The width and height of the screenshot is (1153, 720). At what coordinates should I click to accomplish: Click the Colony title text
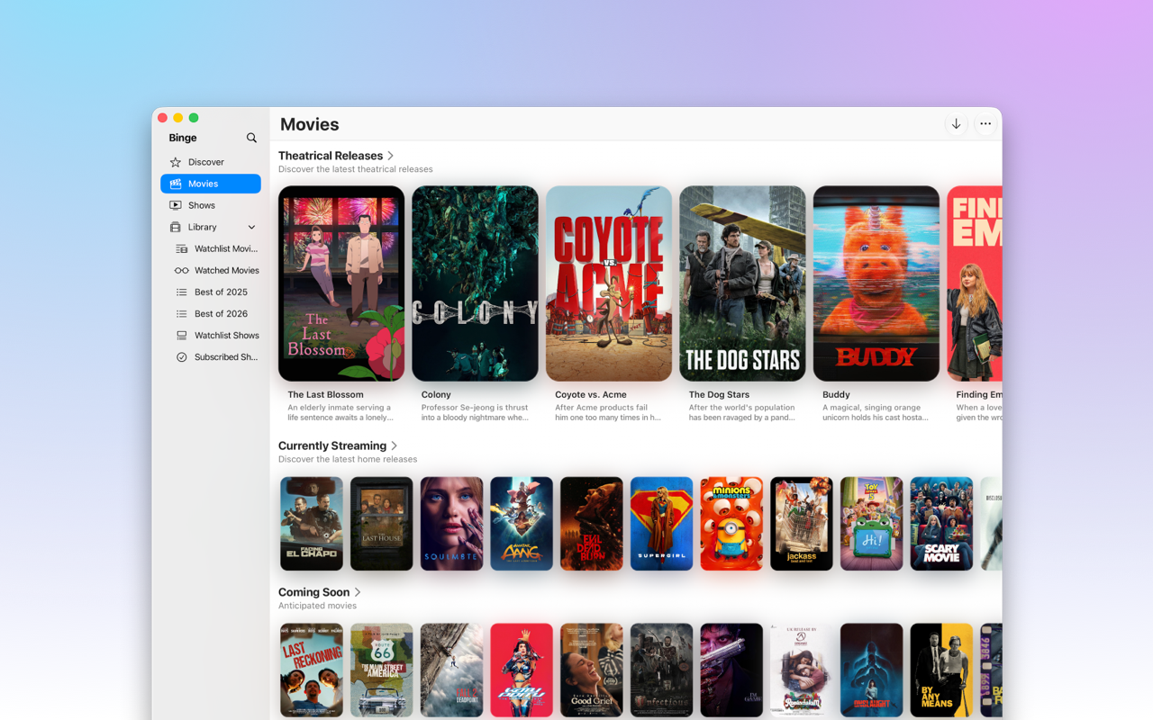[x=436, y=394]
